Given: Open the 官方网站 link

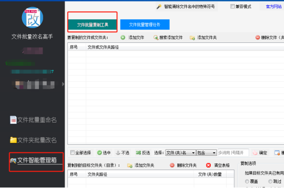Looking at the screenshot, I should point(274,7).
